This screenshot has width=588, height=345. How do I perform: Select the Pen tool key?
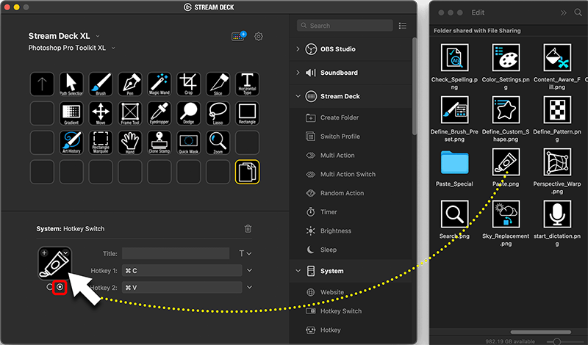tap(130, 84)
